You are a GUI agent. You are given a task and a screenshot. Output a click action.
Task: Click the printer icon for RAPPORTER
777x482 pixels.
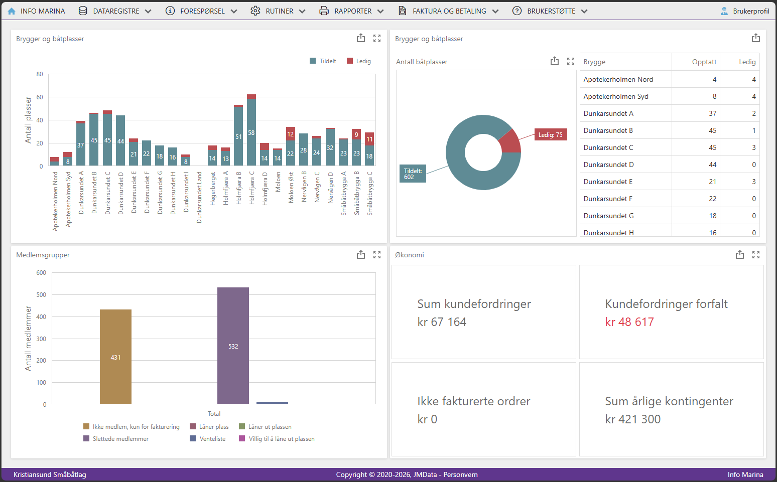(x=324, y=11)
